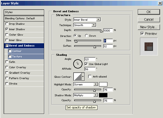Click the angle and altitude dial
Screen dimensions: 163x118
tap(78, 64)
